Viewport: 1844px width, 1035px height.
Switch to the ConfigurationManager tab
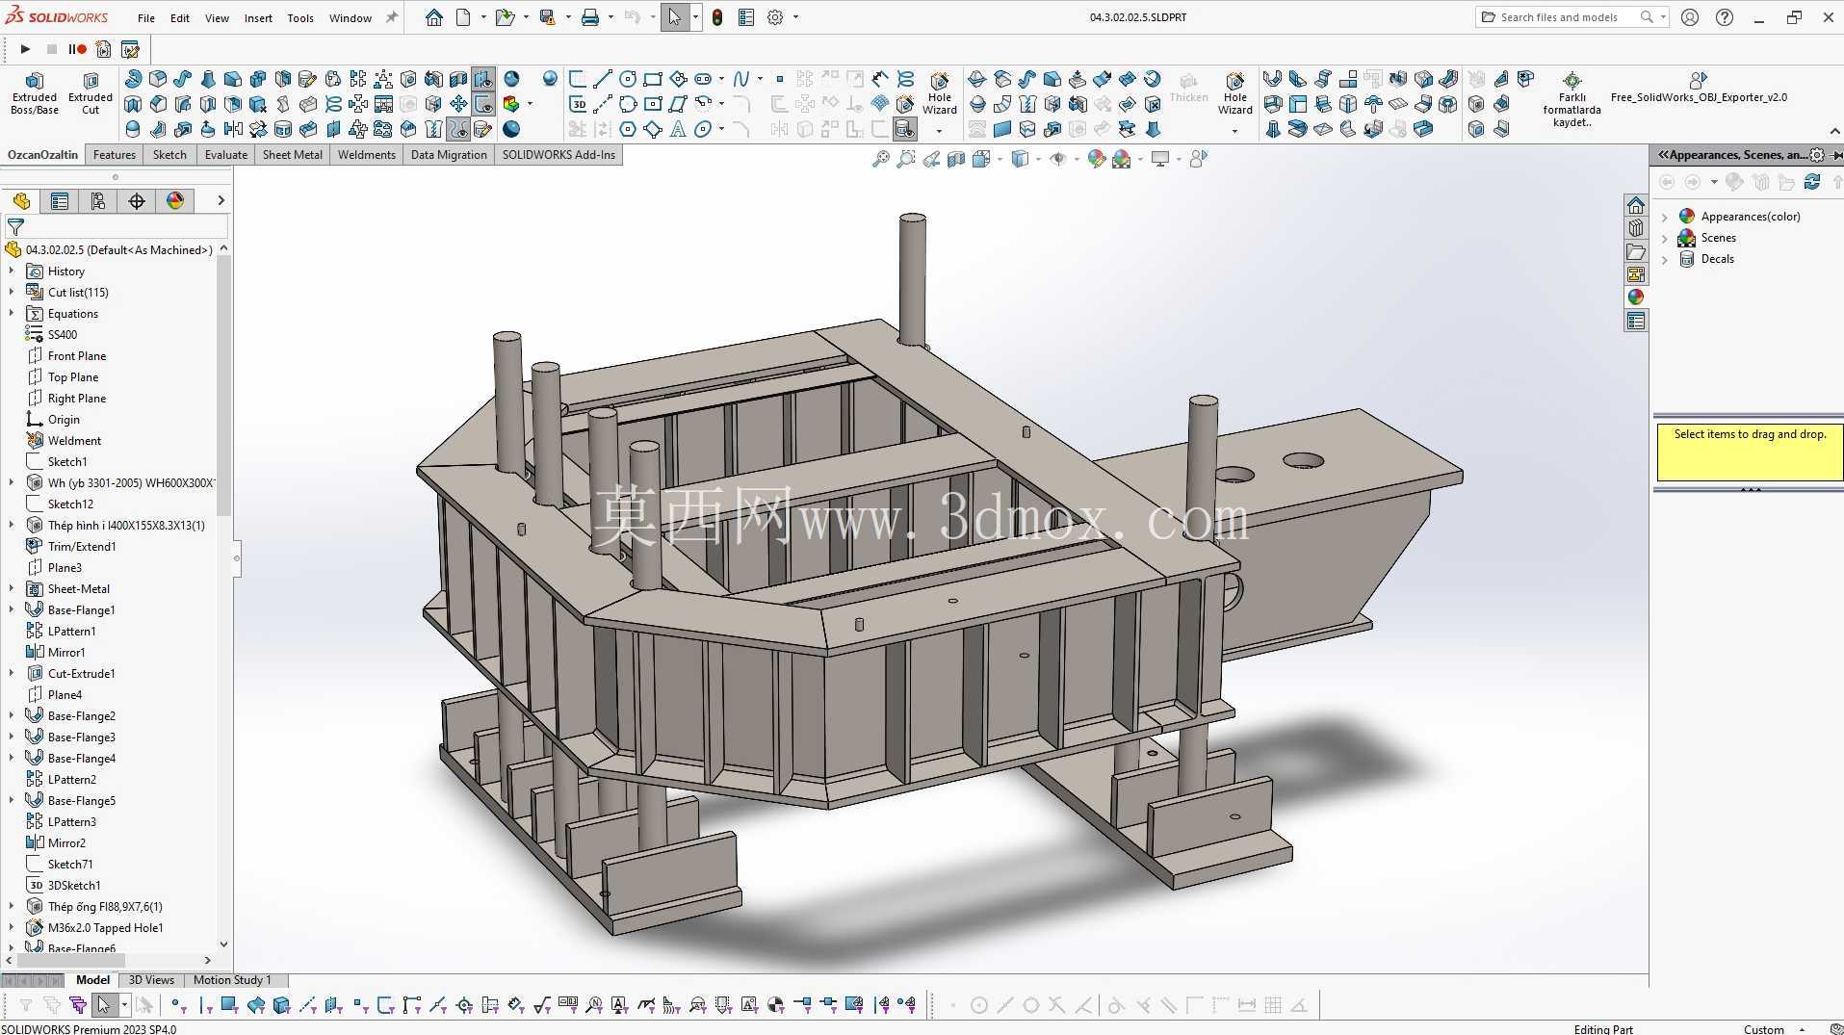98,200
